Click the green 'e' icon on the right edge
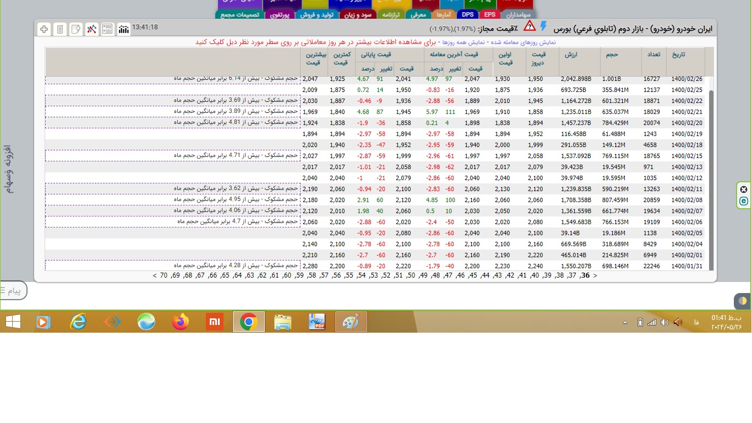752x423 pixels. tap(744, 201)
